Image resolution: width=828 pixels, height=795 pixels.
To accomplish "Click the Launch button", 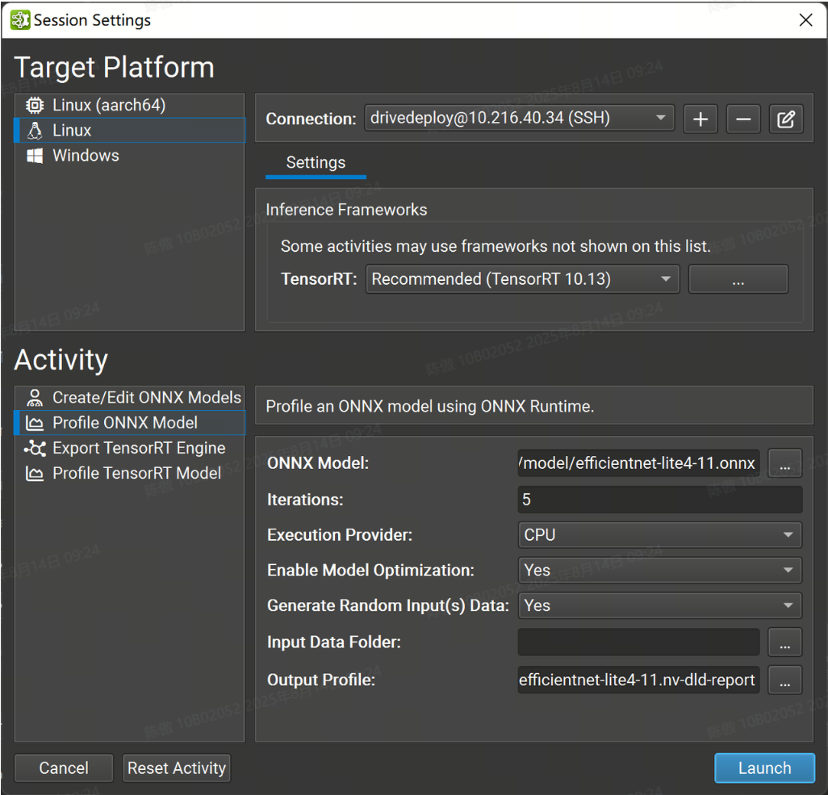I will (x=764, y=768).
